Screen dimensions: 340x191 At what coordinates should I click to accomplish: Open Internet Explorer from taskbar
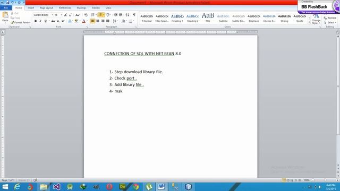pos(17,187)
